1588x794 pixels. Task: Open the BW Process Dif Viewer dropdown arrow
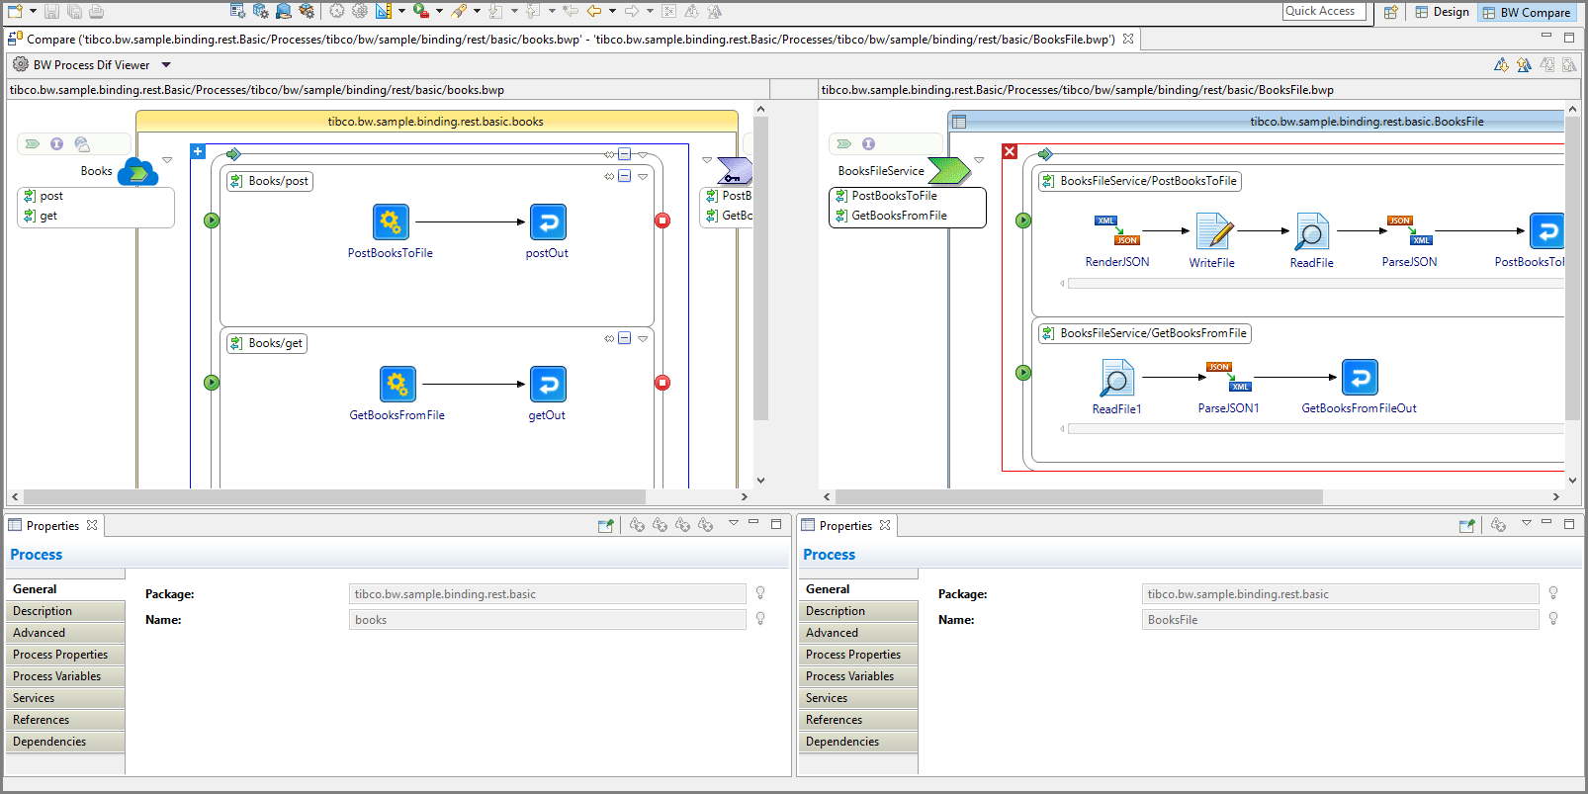tap(166, 65)
